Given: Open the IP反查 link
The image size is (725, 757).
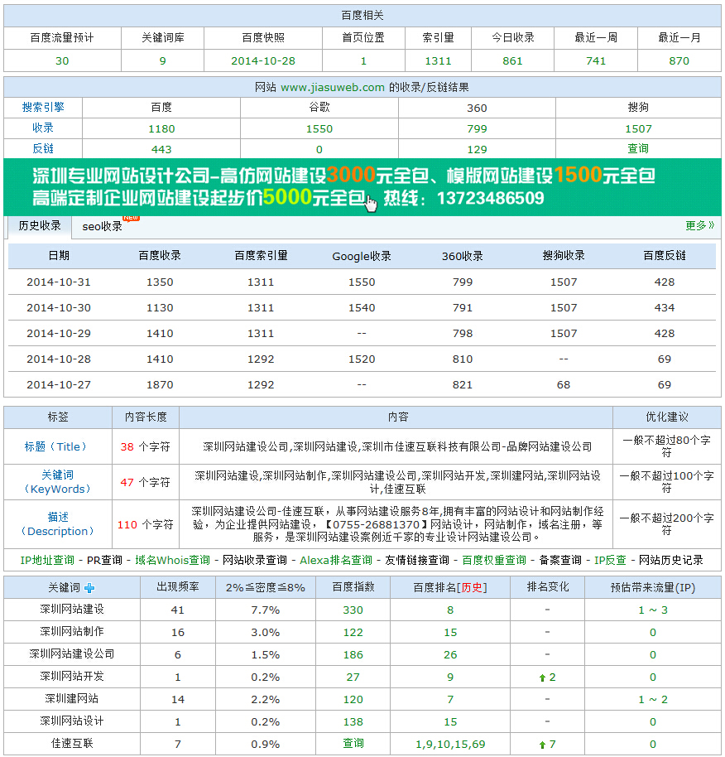Looking at the screenshot, I should [x=610, y=561].
